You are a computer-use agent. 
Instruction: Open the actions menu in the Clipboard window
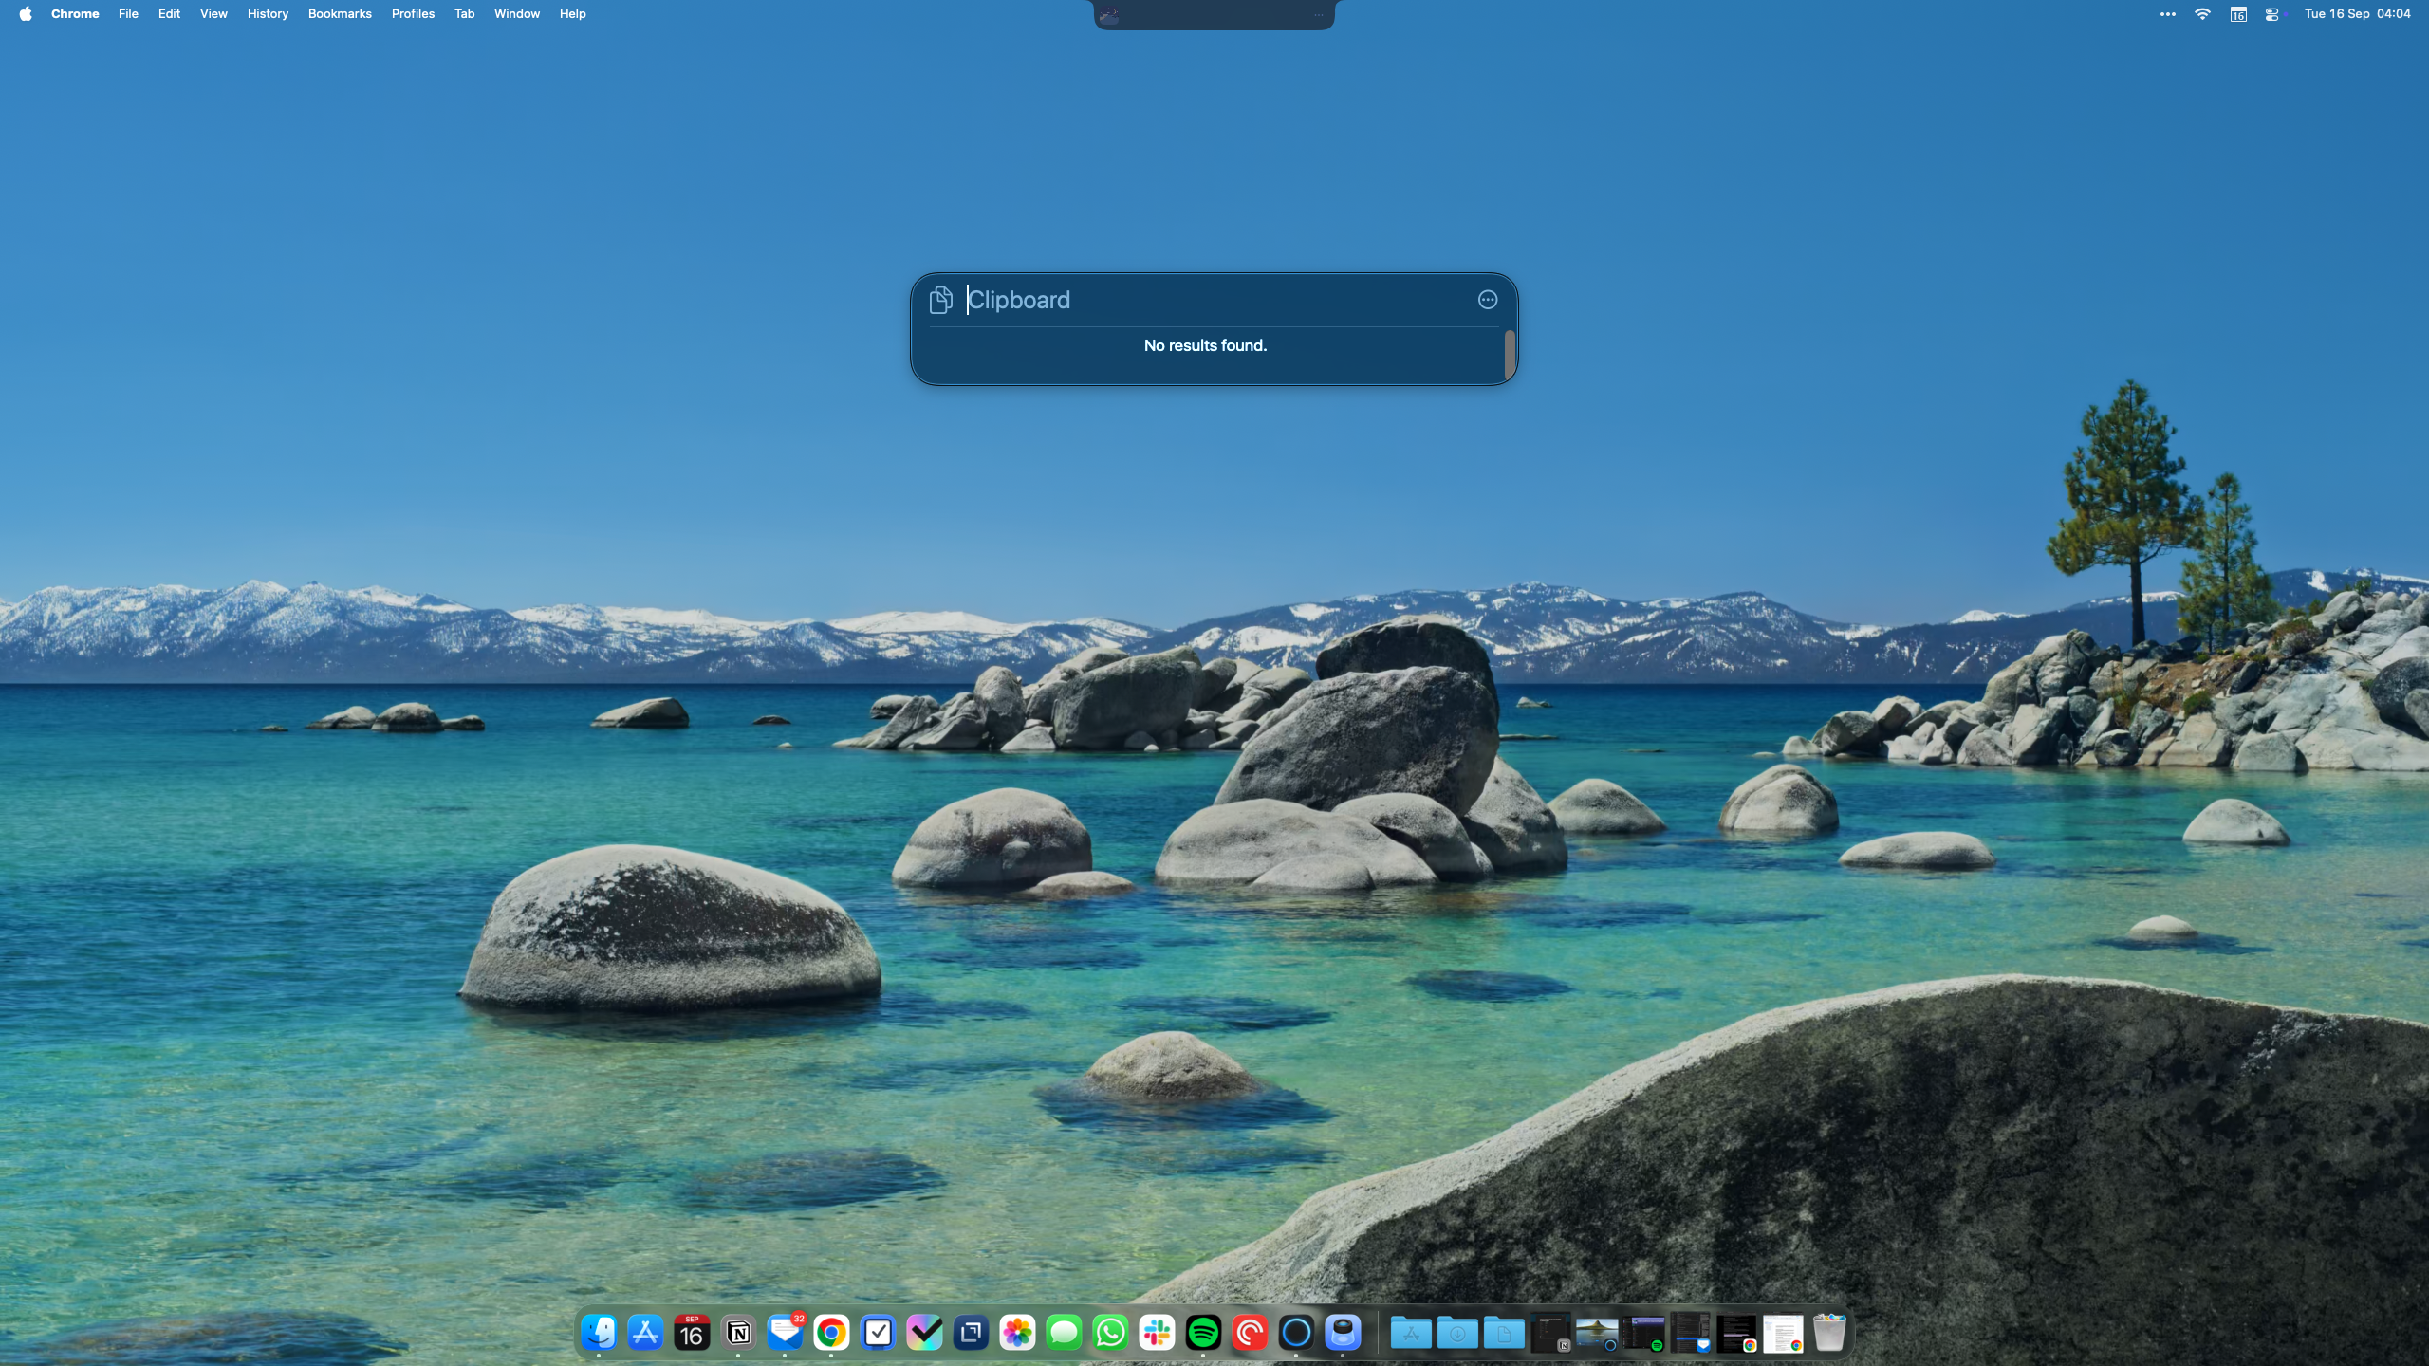[1487, 300]
